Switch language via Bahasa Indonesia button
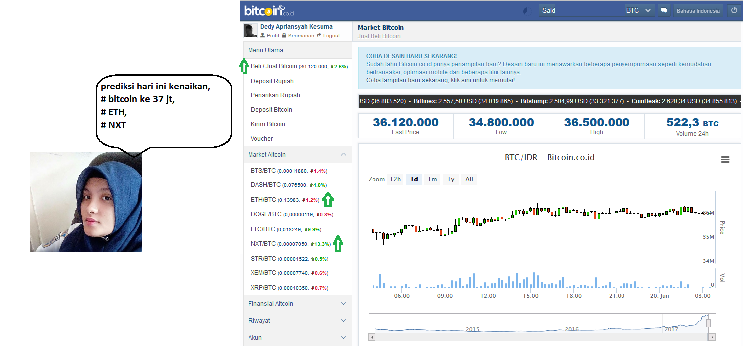This screenshot has width=746, height=348. (x=698, y=10)
